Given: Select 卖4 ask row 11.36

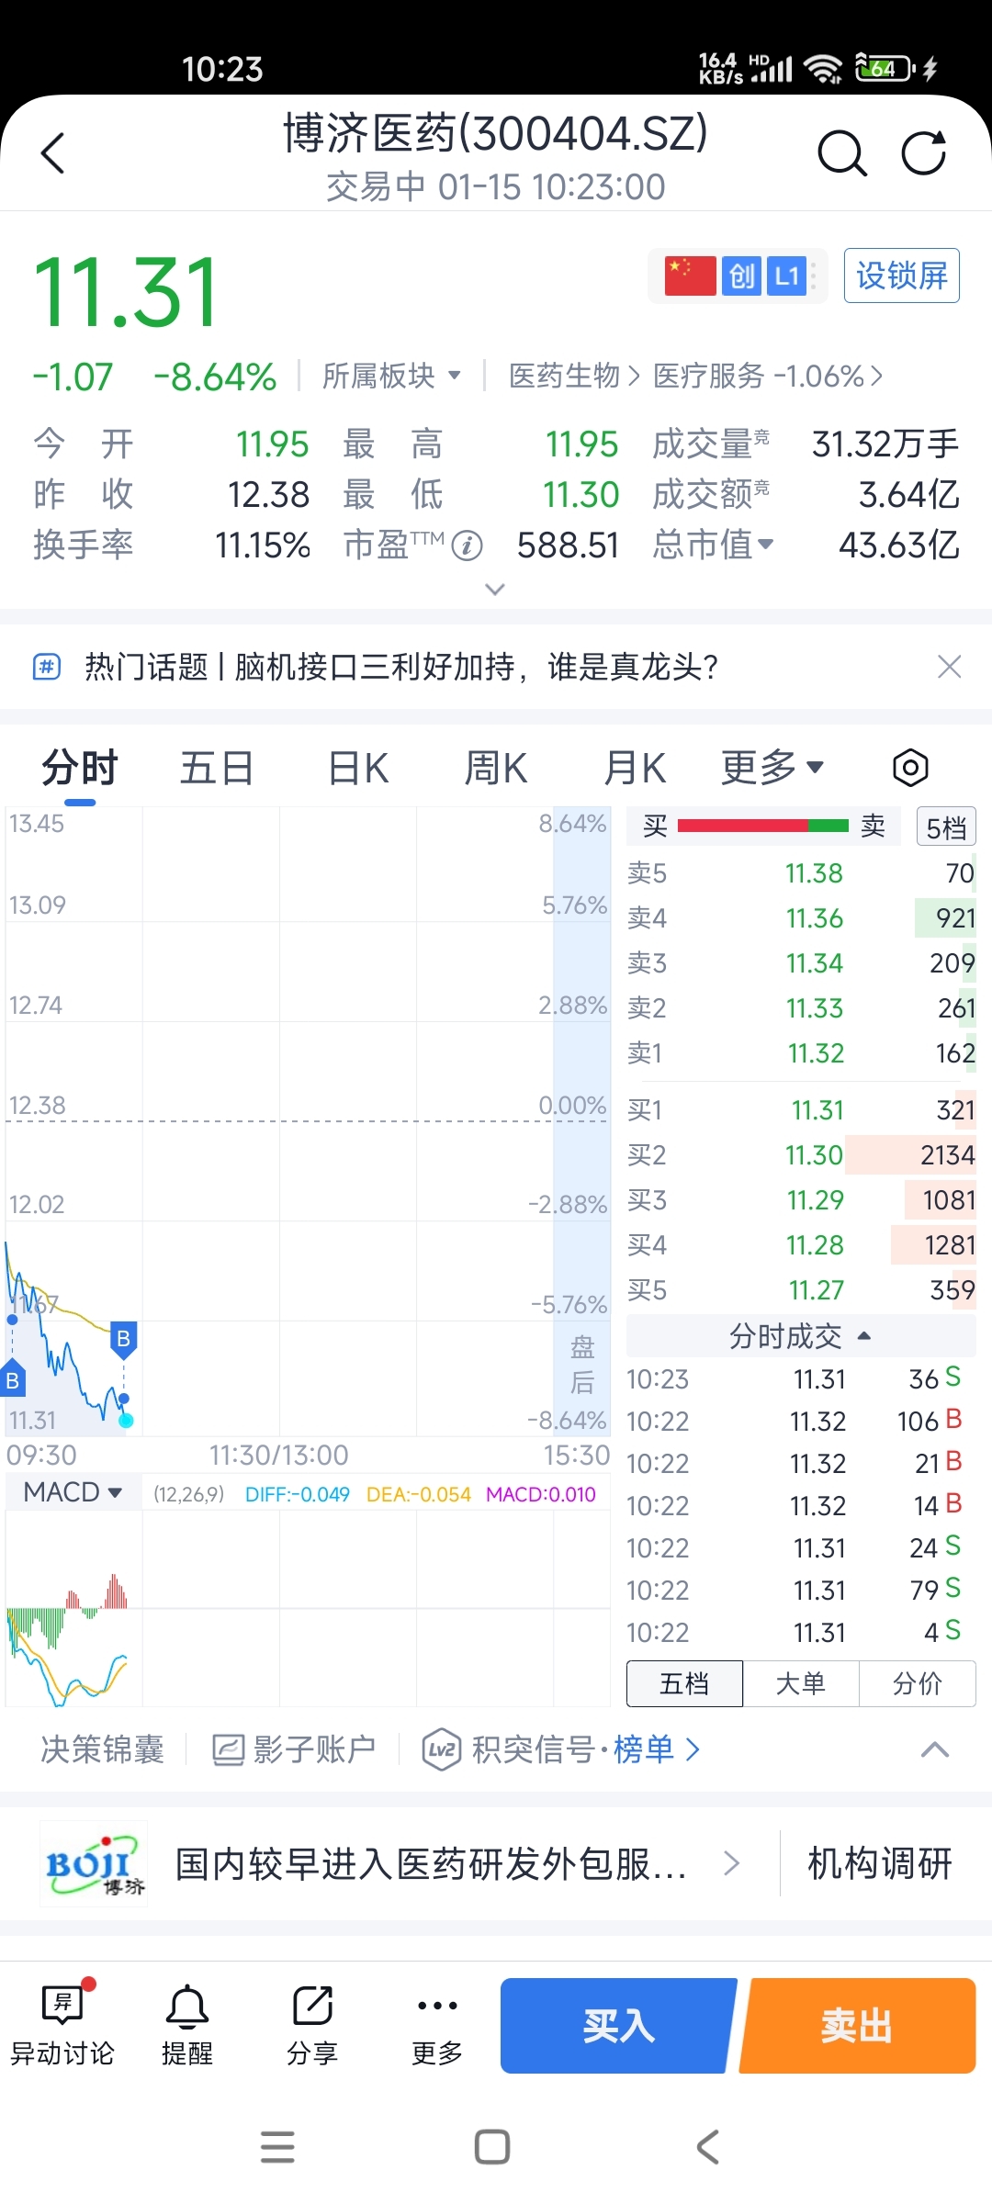Looking at the screenshot, I should click(801, 918).
